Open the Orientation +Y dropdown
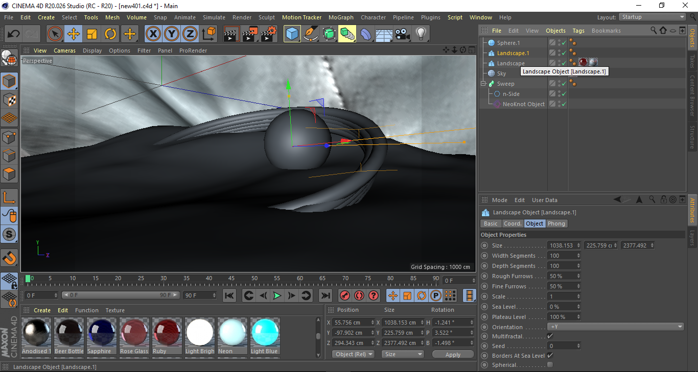698x372 pixels. (616, 327)
